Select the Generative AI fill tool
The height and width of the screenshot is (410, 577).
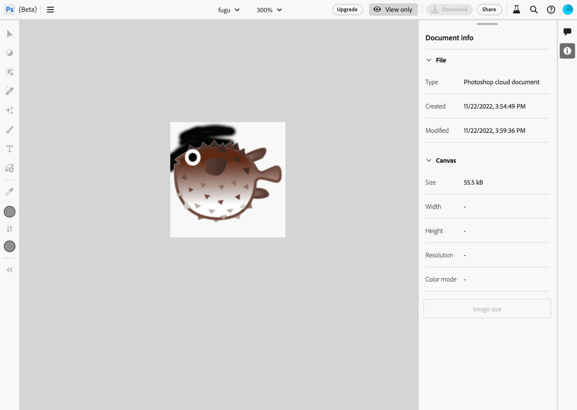[x=10, y=110]
